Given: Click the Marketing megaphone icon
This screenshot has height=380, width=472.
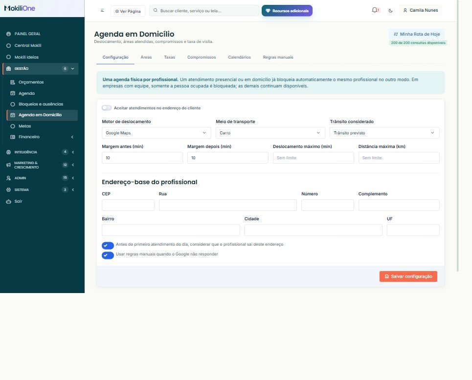Looking at the screenshot, I should click(8, 165).
